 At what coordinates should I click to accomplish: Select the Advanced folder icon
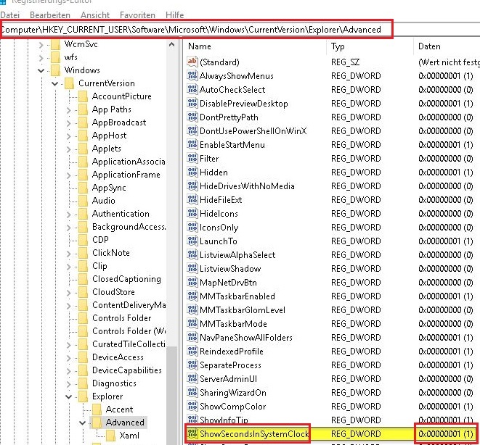pos(97,423)
